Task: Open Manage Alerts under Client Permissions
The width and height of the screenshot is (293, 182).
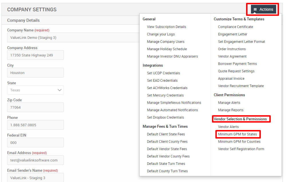Action: [229, 103]
